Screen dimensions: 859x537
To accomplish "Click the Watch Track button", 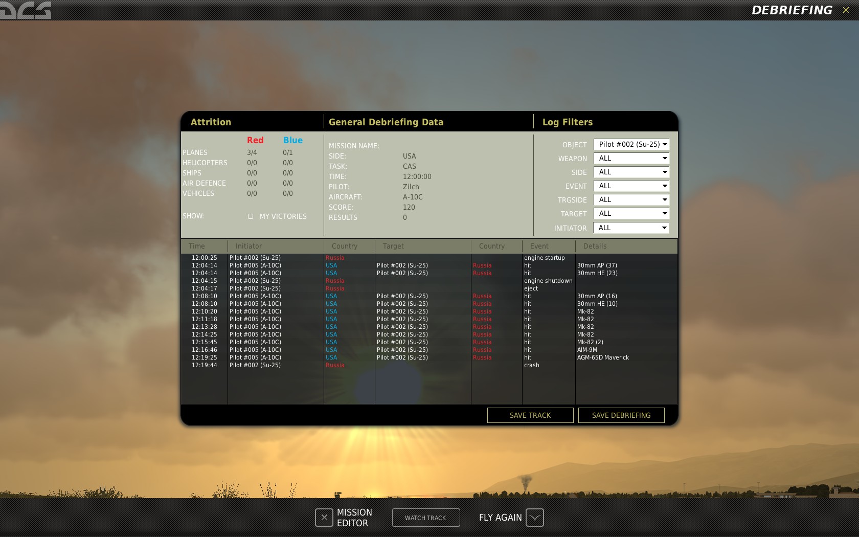I will pyautogui.click(x=426, y=518).
